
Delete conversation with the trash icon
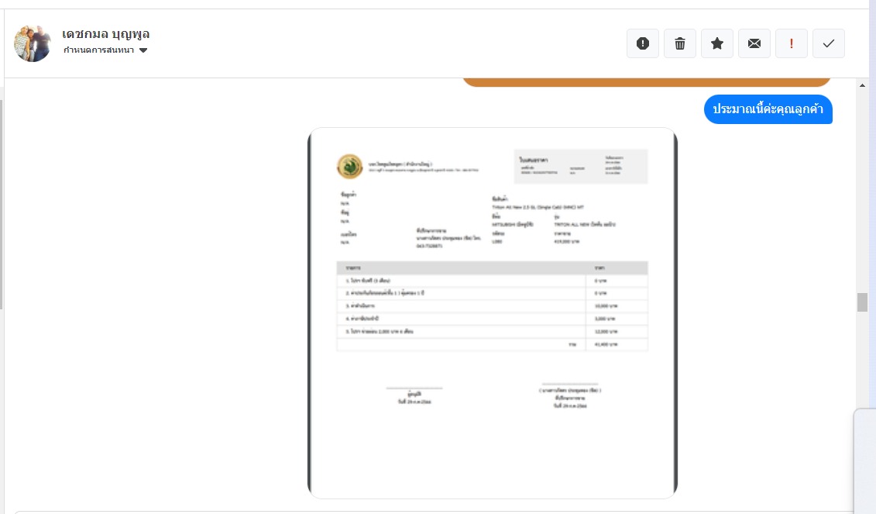point(680,43)
